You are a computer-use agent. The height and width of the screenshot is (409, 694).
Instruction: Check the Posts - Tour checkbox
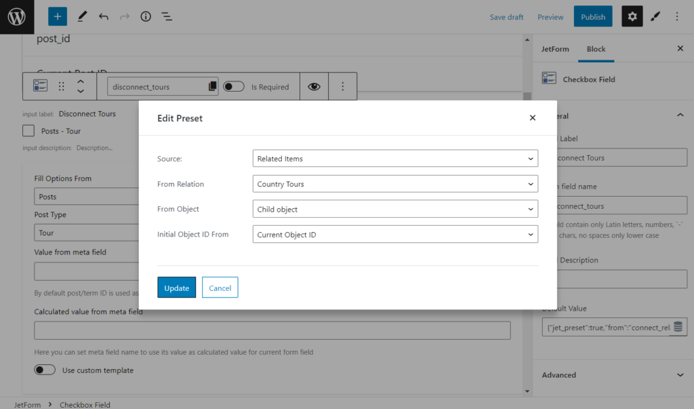tap(28, 131)
